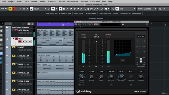This screenshot has height=95, width=169.
Task: Open the Grid snap type dropdown
Action: (127, 9)
